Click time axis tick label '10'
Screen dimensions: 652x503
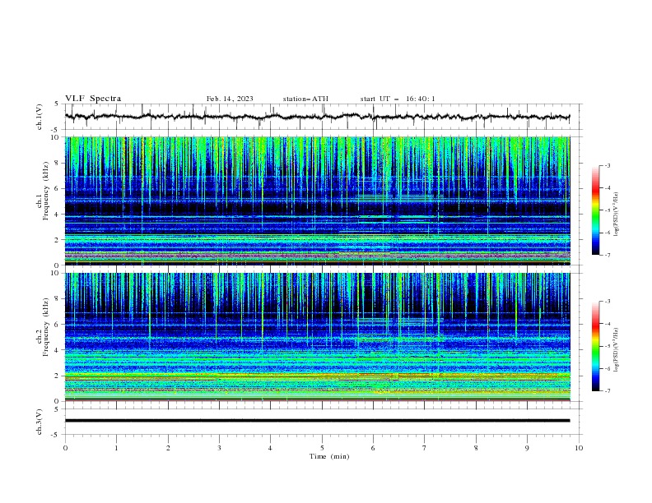click(579, 448)
